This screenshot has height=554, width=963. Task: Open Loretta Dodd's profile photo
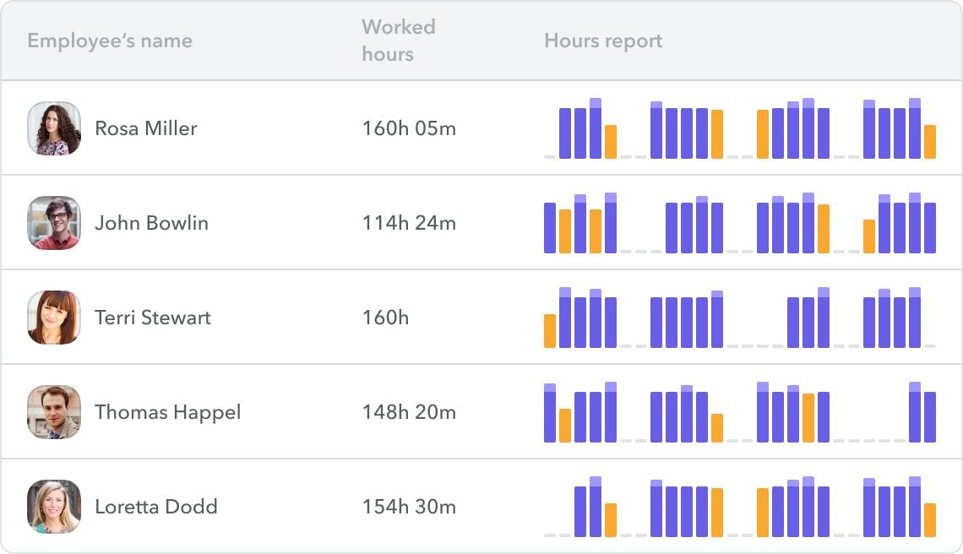pos(54,506)
